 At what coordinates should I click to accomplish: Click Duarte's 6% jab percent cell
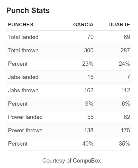(x=126, y=104)
